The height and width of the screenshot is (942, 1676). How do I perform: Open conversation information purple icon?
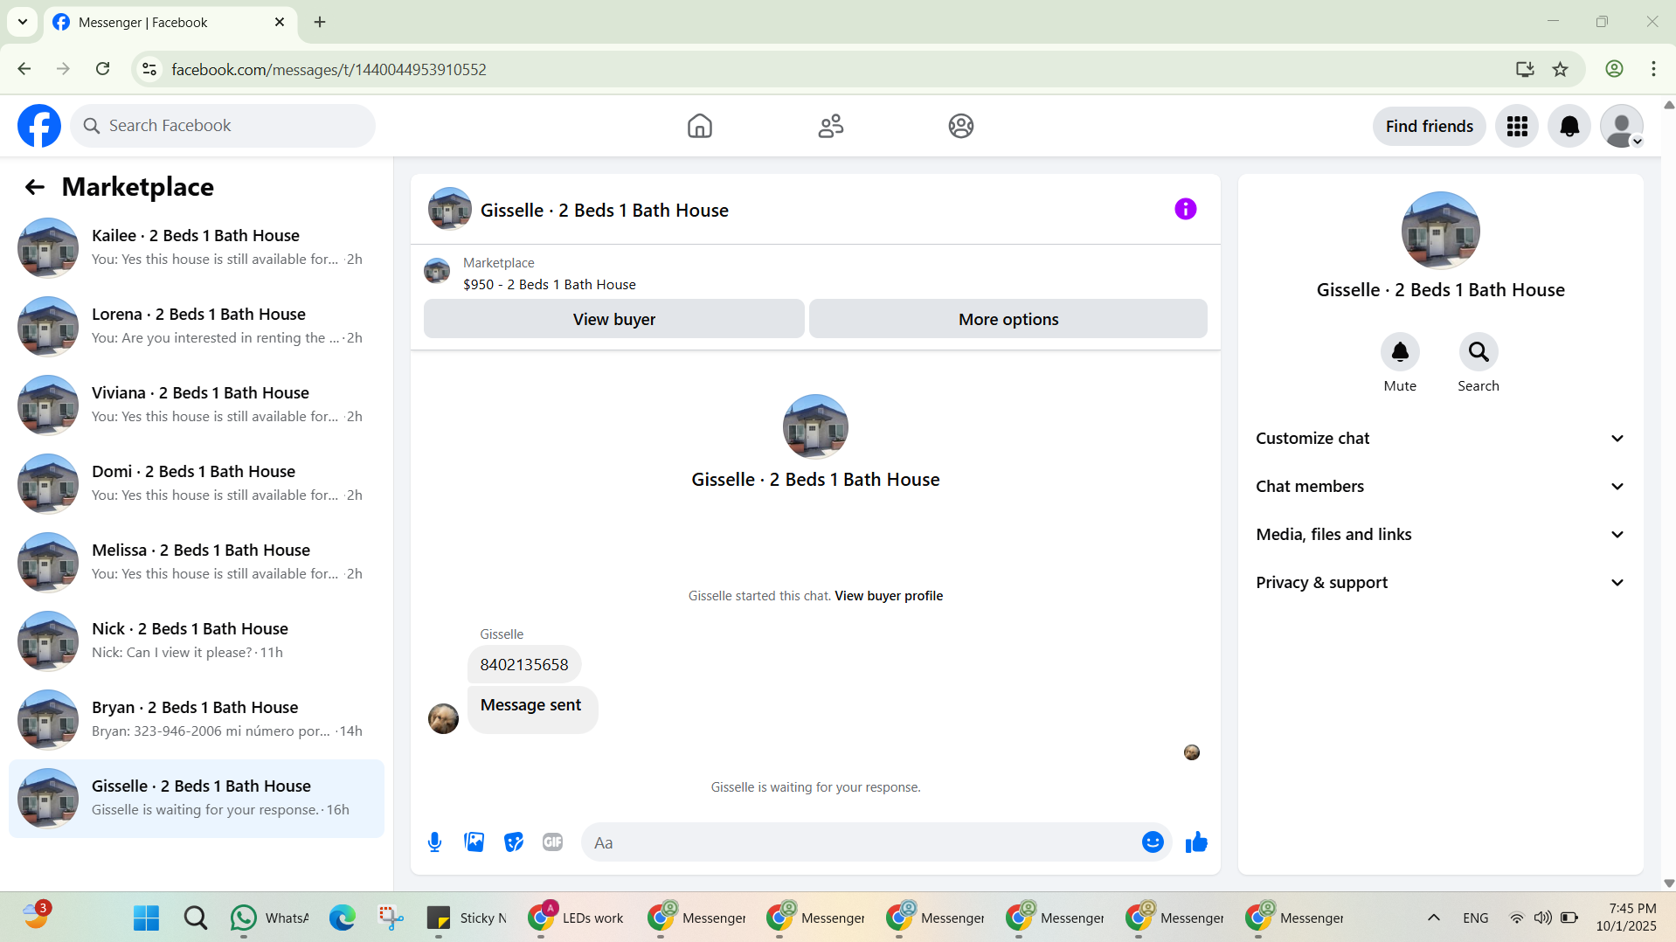point(1185,209)
